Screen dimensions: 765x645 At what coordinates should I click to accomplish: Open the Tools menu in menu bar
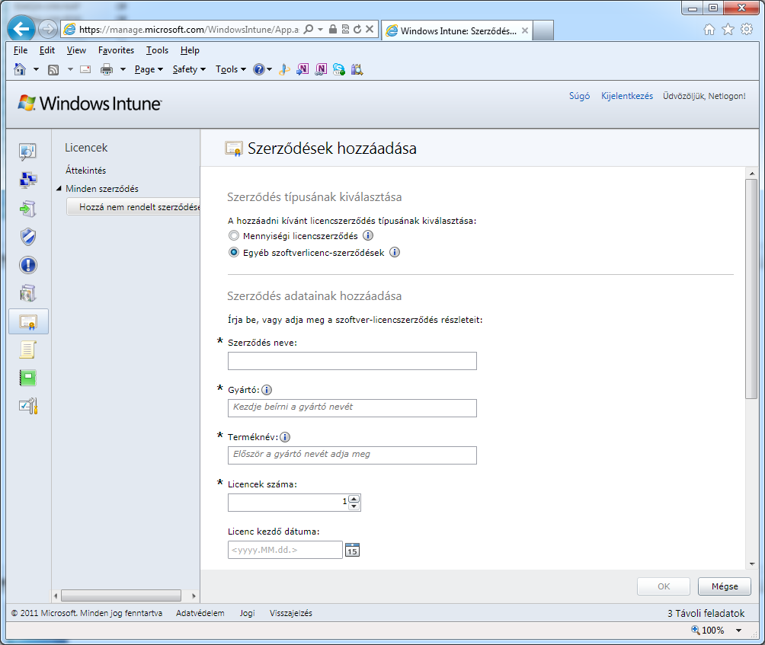tap(157, 50)
